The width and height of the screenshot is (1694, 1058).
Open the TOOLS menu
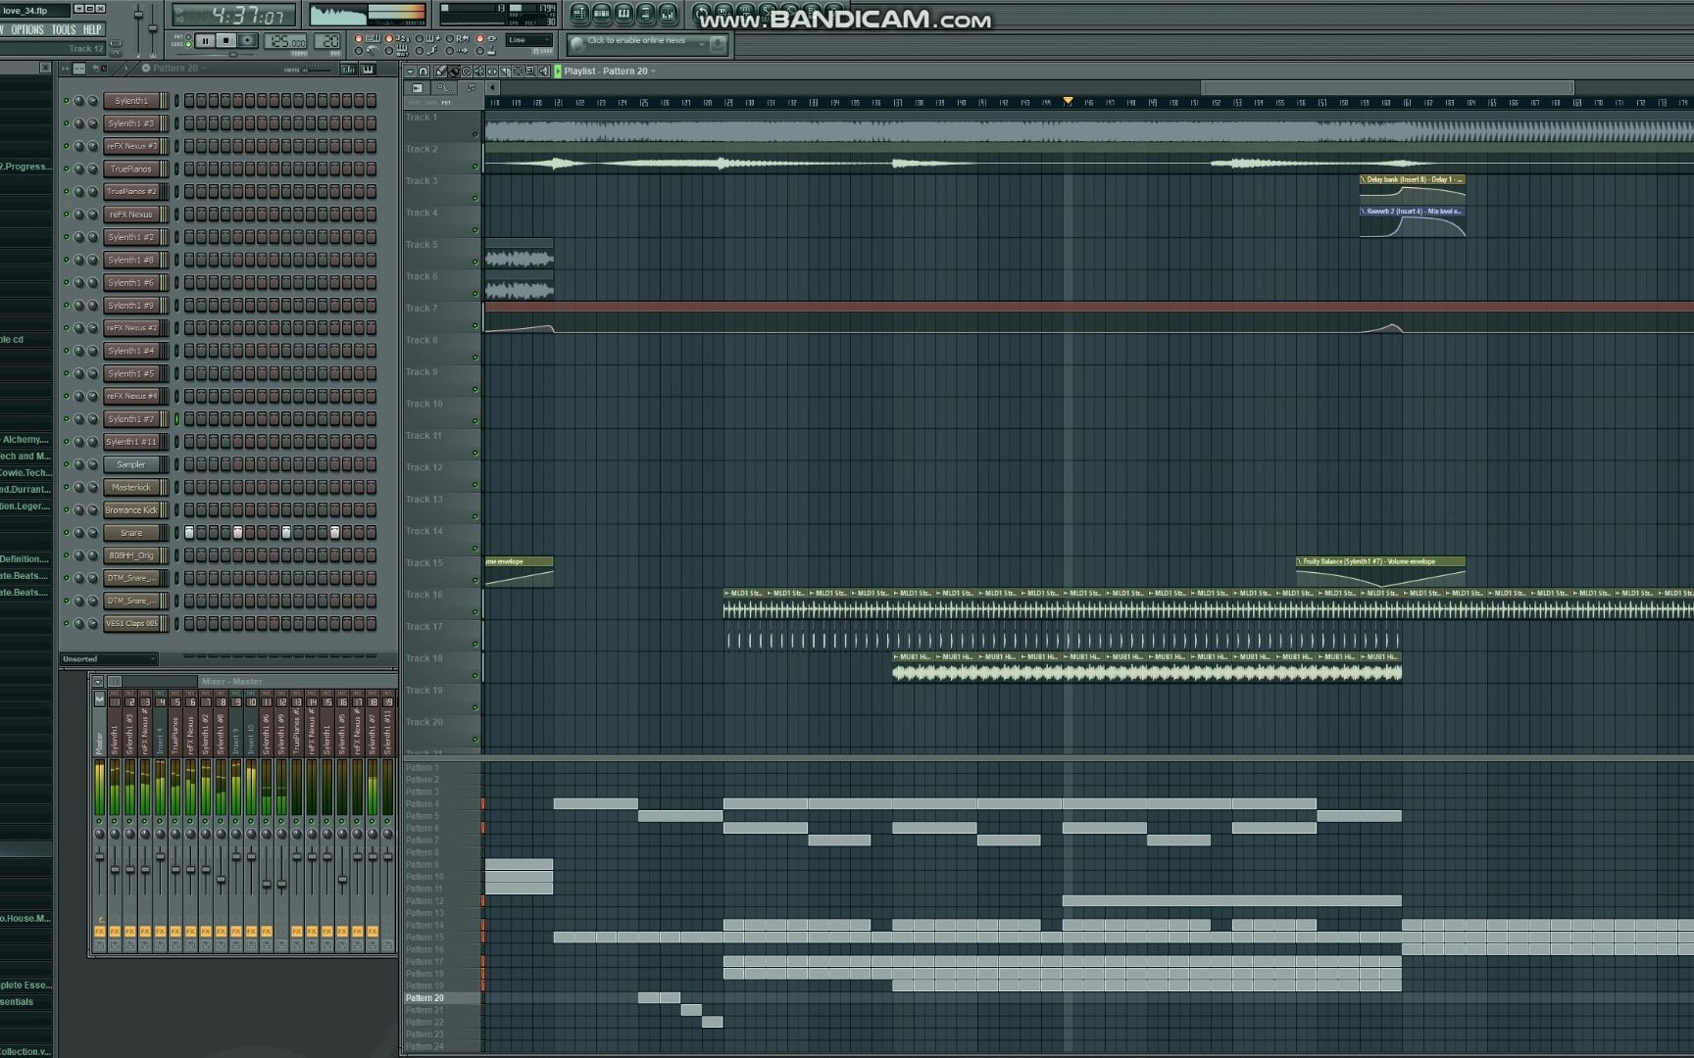pos(64,29)
